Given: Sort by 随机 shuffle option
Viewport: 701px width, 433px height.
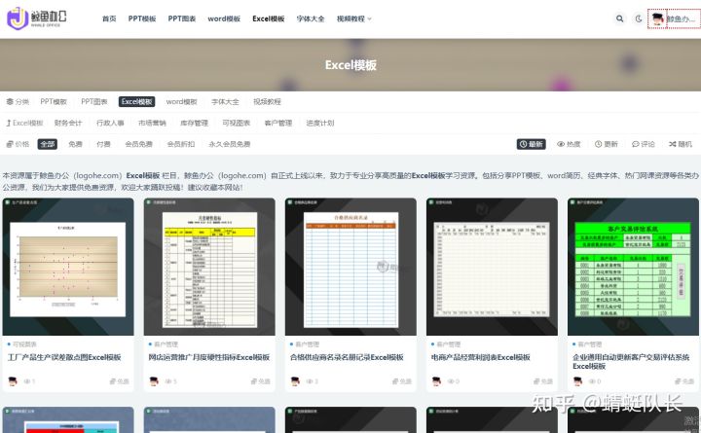Looking at the screenshot, I should [x=681, y=144].
